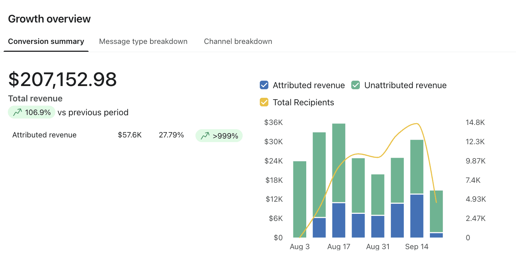
Task: Click the 14.8K right axis label
Action: pos(475,122)
